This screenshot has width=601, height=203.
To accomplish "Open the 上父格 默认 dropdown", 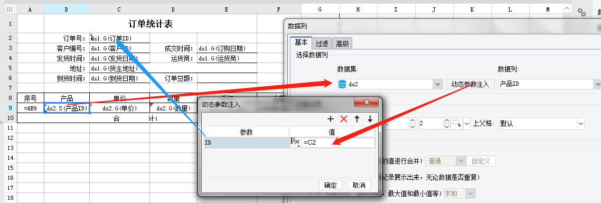I will pos(581,124).
